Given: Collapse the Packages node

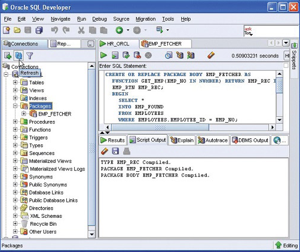Looking at the screenshot, I should (15, 106).
